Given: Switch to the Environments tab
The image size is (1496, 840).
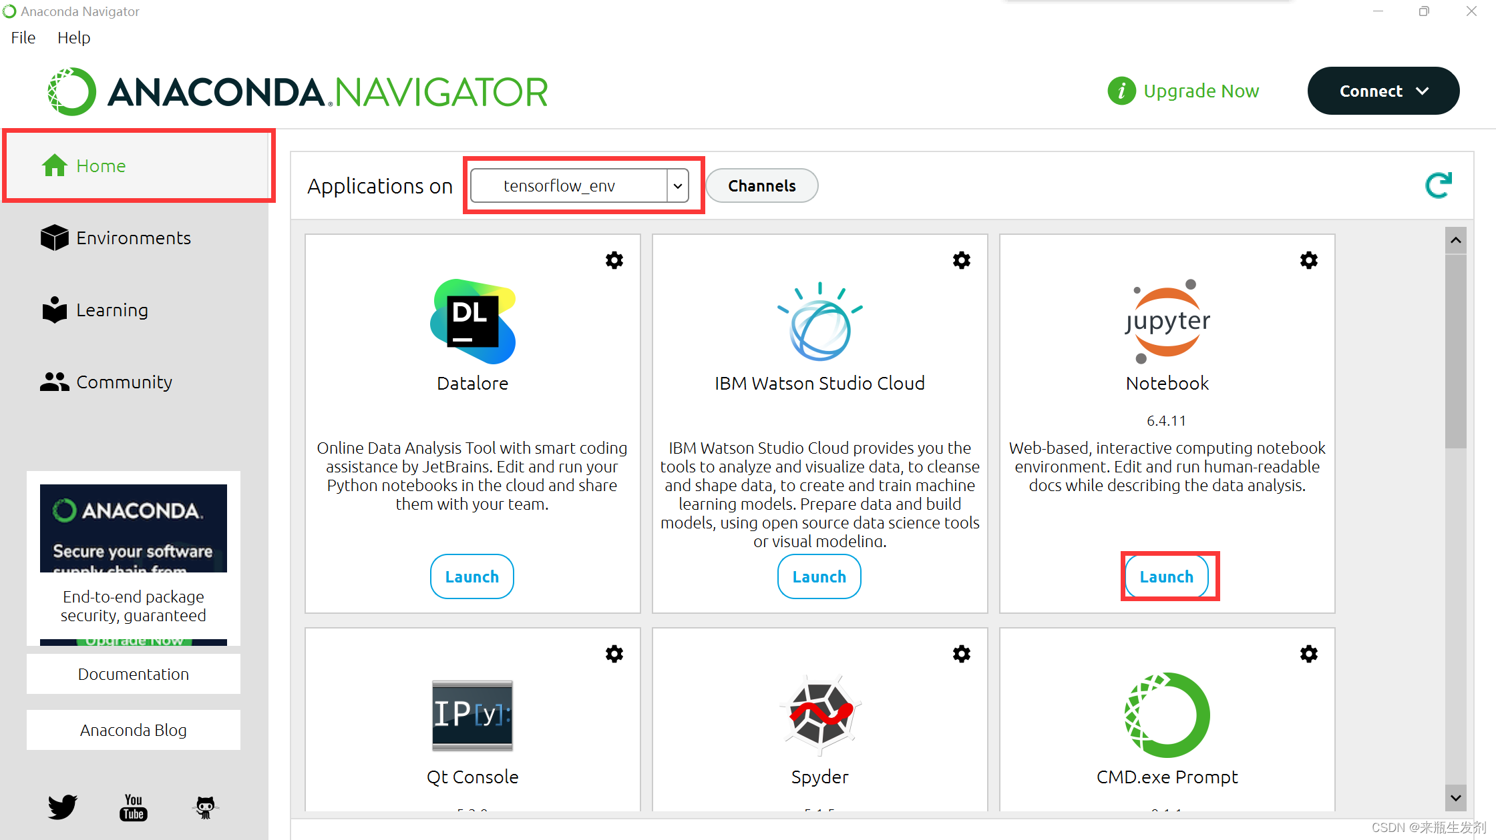Looking at the screenshot, I should (x=133, y=238).
